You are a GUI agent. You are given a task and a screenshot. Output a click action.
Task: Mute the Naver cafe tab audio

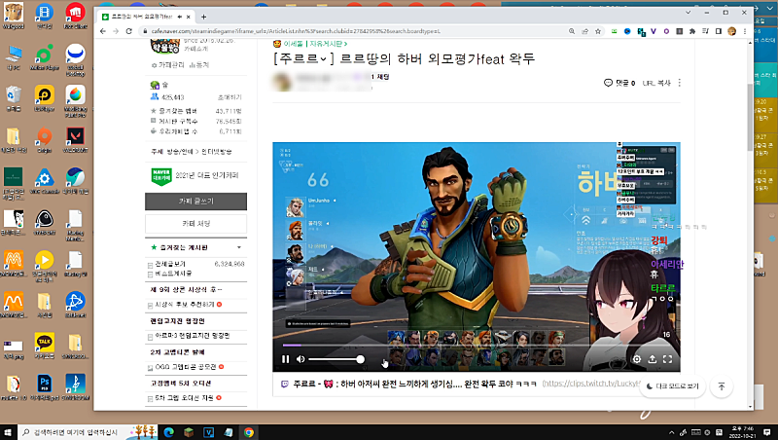[180, 17]
